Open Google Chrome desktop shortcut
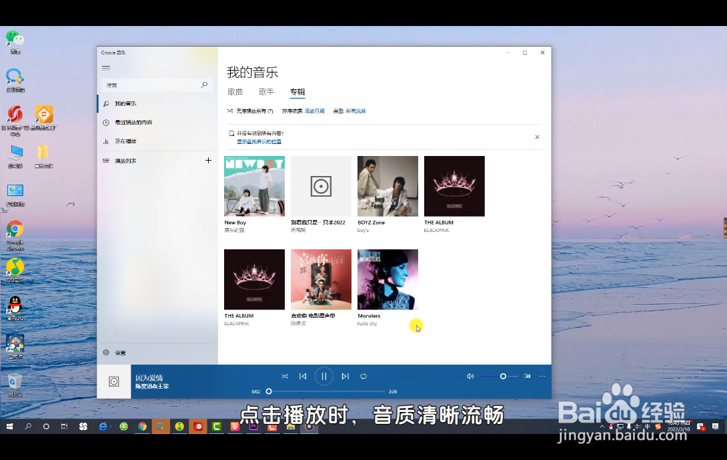The width and height of the screenshot is (727, 460). (15, 235)
